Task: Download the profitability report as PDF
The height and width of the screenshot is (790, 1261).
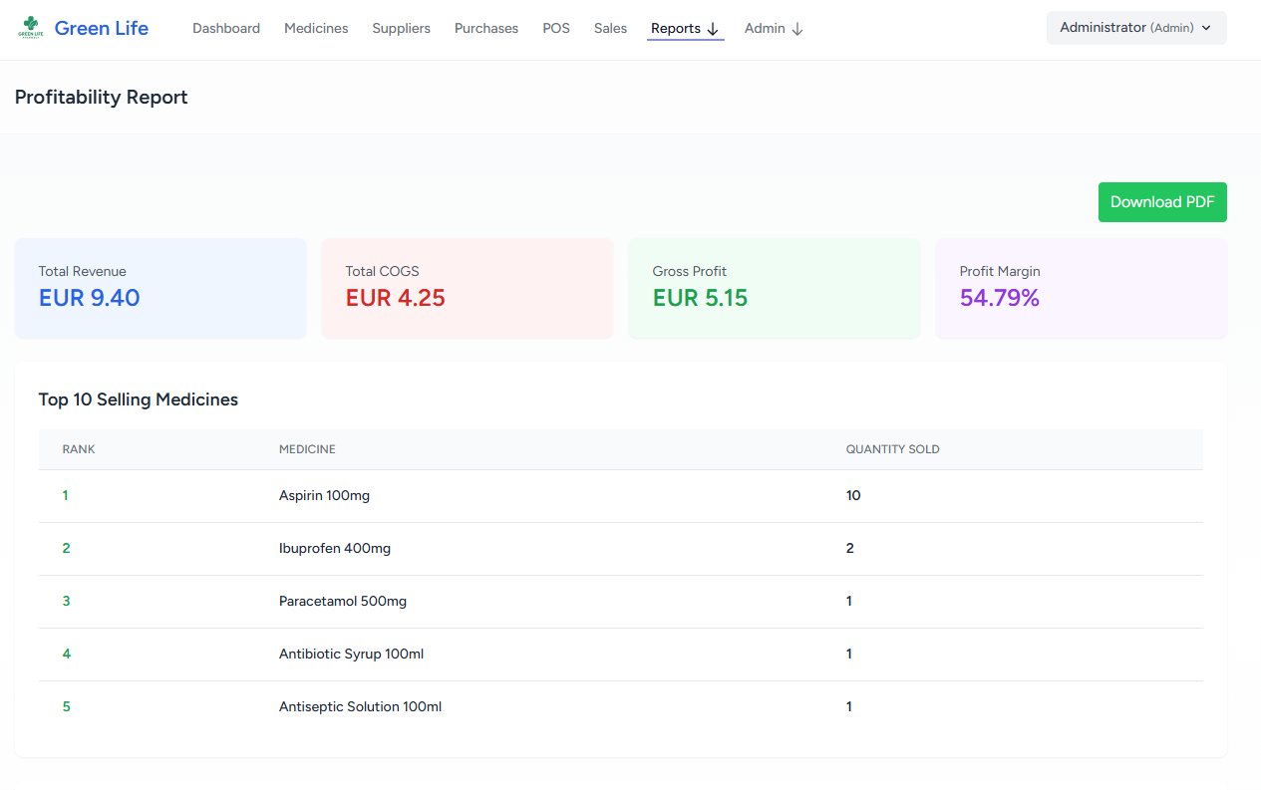Action: point(1162,202)
